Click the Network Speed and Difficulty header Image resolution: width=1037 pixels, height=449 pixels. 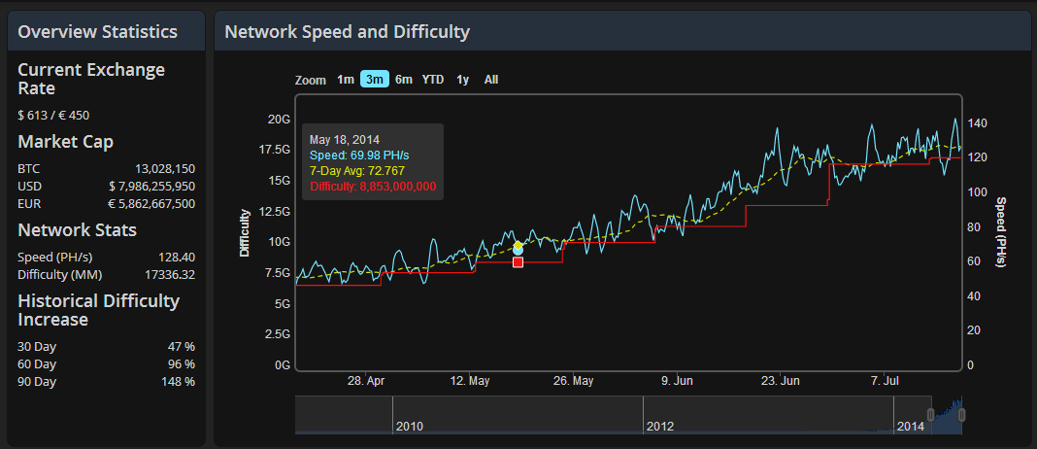click(347, 32)
